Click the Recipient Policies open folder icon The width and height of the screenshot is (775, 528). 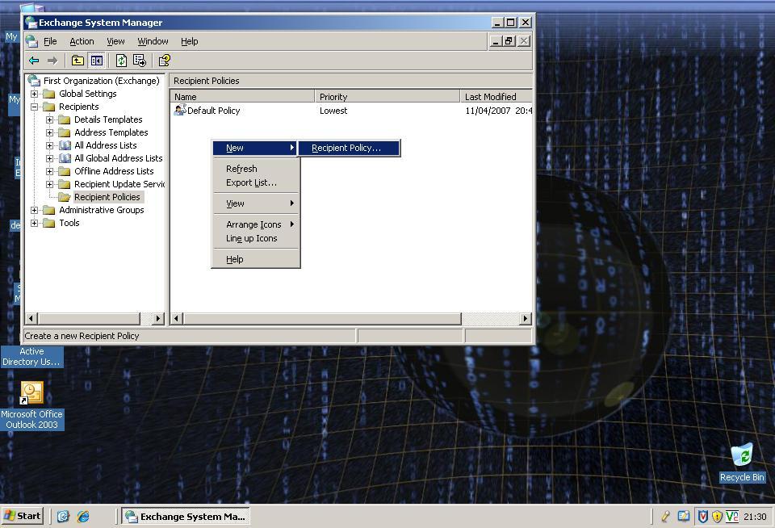pyautogui.click(x=65, y=197)
